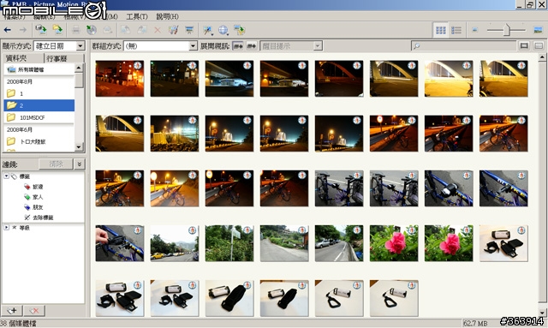This screenshot has height=328, width=548.
Task: Click the magnifier icon in search box
Action: click(x=416, y=45)
